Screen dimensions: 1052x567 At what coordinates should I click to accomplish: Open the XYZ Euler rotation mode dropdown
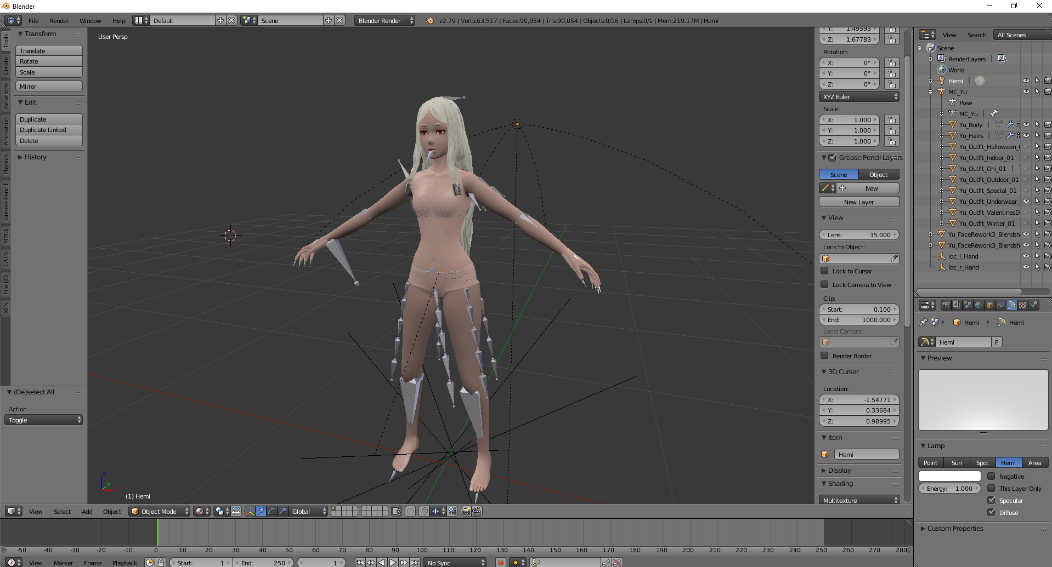[x=859, y=97]
